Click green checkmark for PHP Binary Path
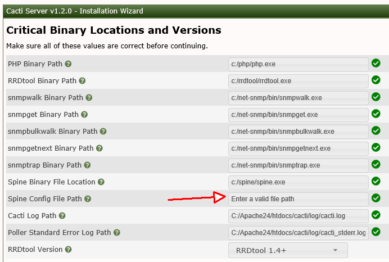Screen dimensions: 389x262 point(376,64)
